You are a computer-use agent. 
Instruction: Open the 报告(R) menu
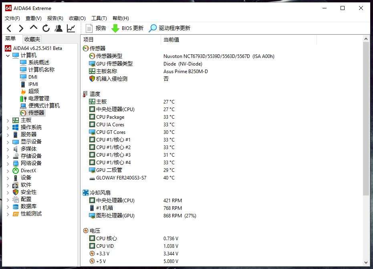55,18
